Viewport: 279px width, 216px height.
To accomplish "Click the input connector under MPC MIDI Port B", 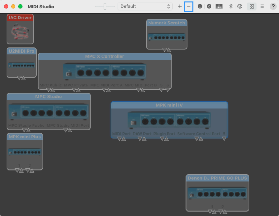I will click(x=143, y=90).
